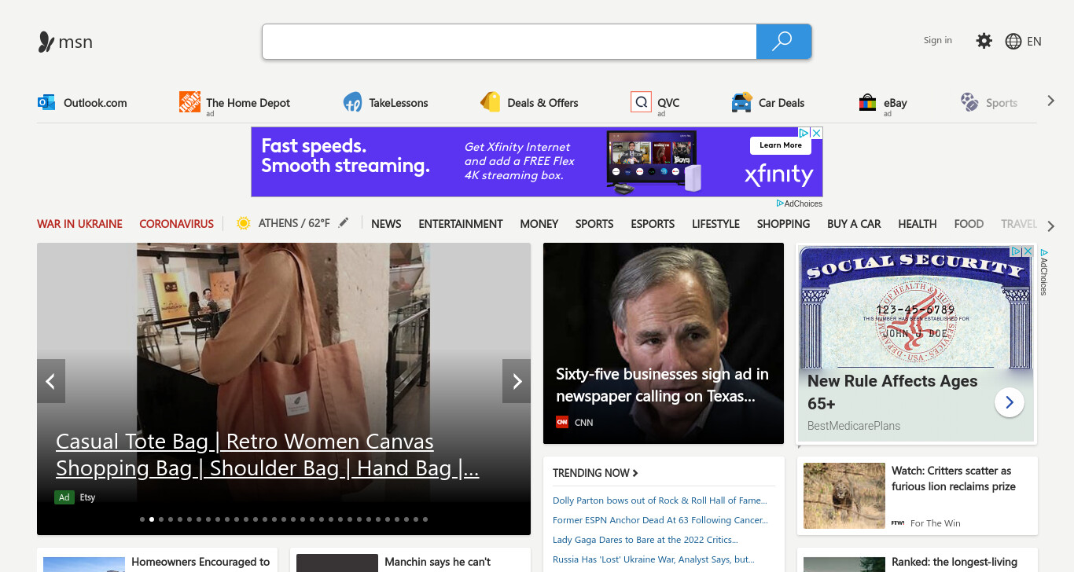Open MONEY category
Viewport: 1074px width, 572px height.
point(539,224)
